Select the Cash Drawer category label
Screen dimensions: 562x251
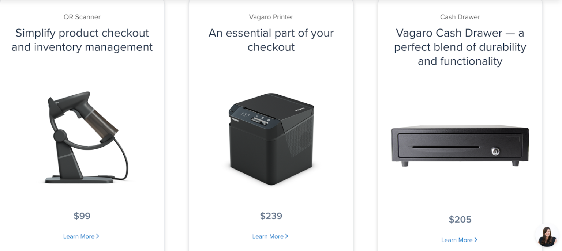pyautogui.click(x=460, y=17)
